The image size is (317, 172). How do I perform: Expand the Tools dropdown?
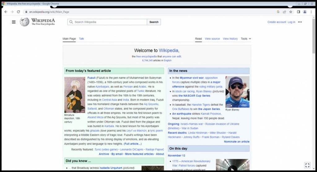(x=245, y=39)
